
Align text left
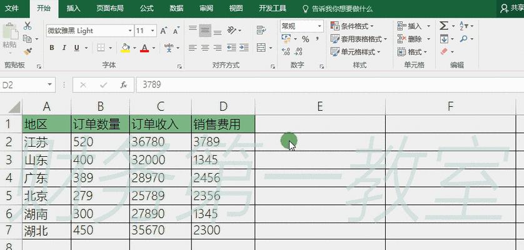pos(193,47)
